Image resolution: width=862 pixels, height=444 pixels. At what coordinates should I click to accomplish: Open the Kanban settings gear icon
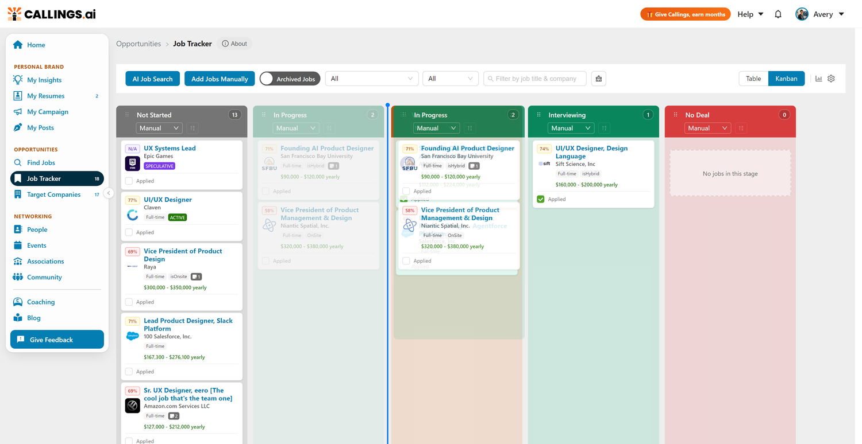coord(831,79)
